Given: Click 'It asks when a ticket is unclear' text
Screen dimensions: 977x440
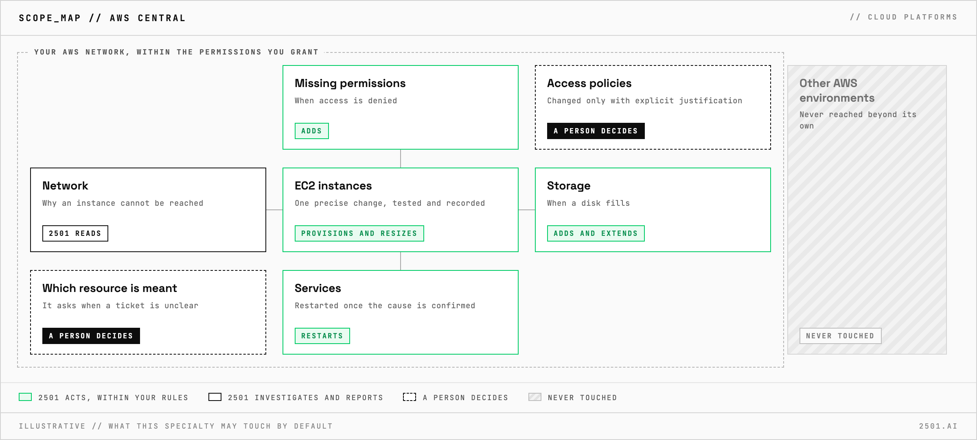Looking at the screenshot, I should click(120, 305).
